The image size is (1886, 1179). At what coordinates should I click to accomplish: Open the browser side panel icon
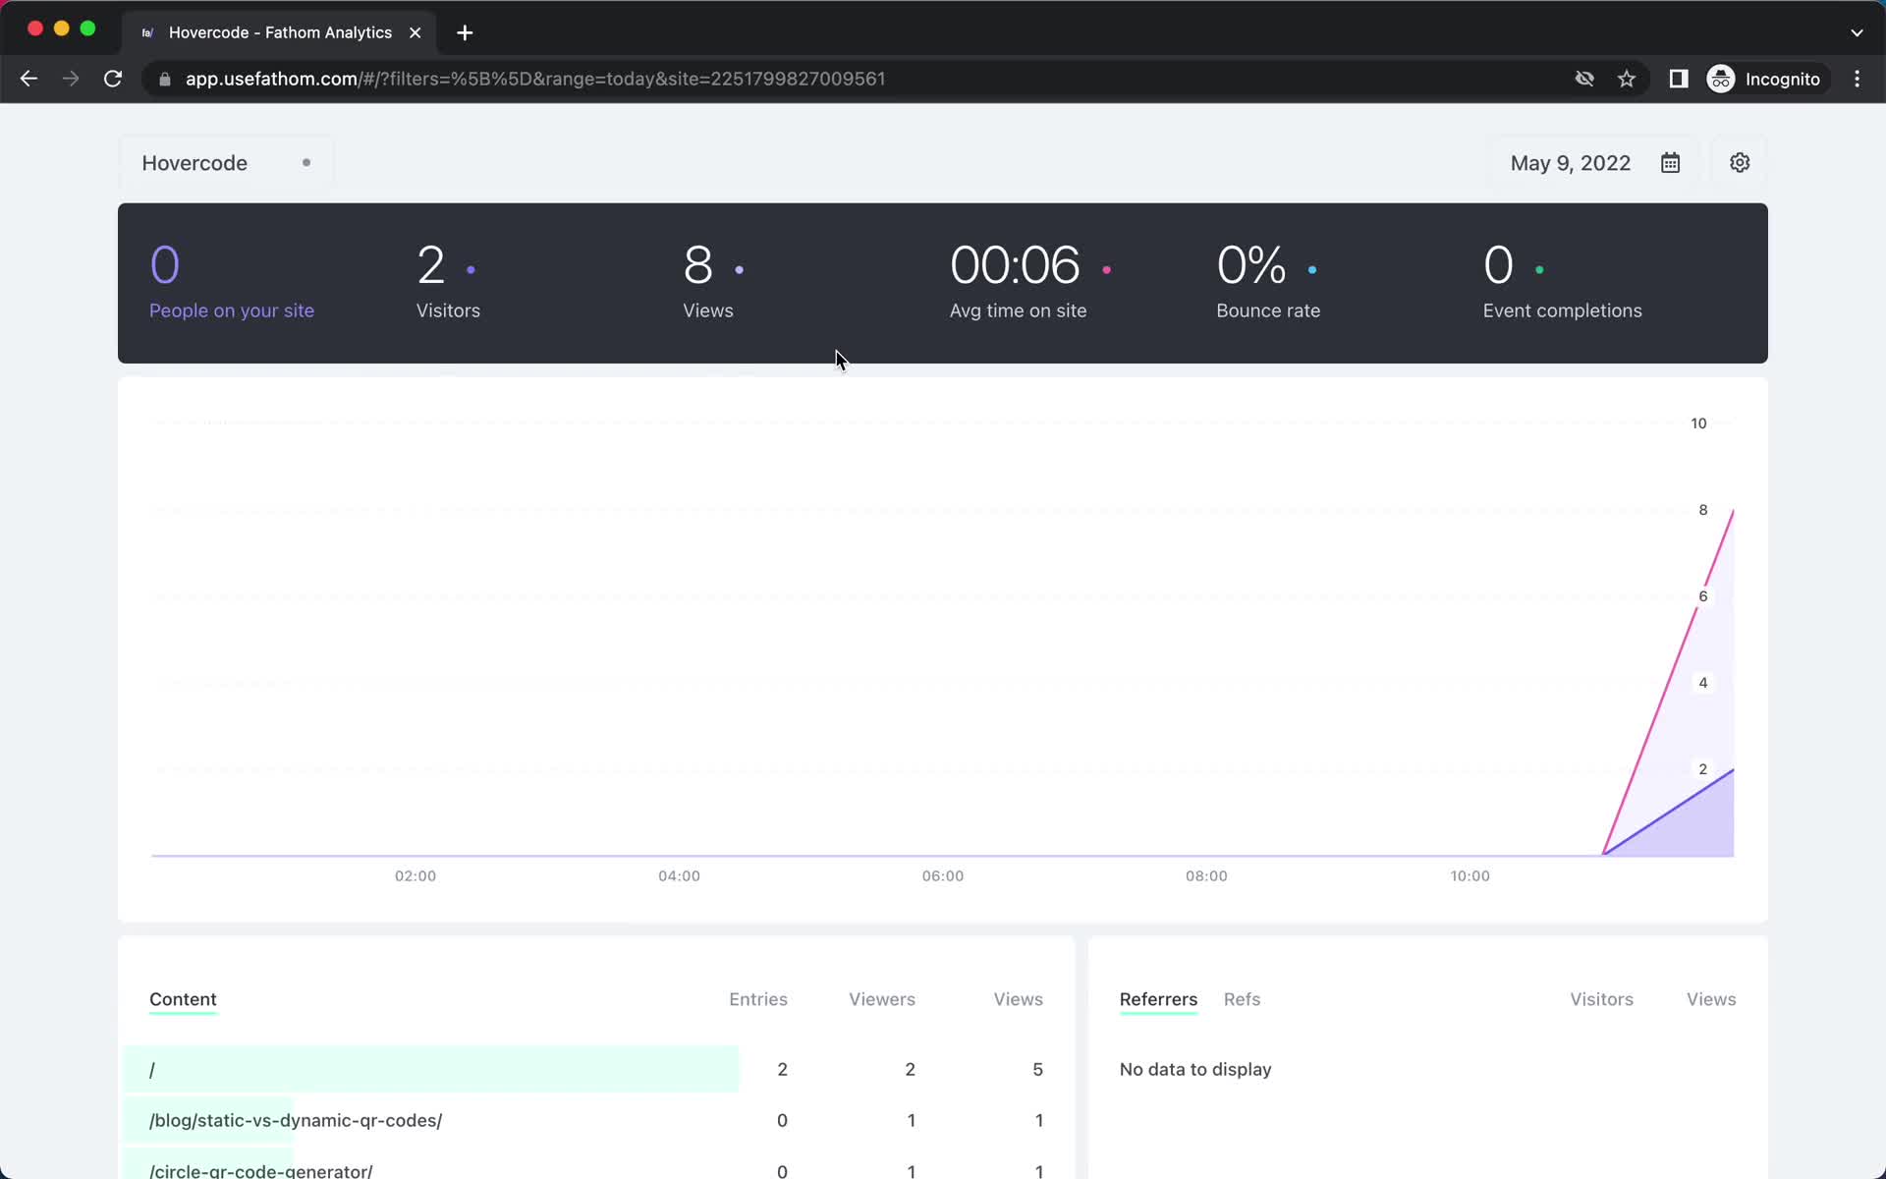click(x=1679, y=79)
